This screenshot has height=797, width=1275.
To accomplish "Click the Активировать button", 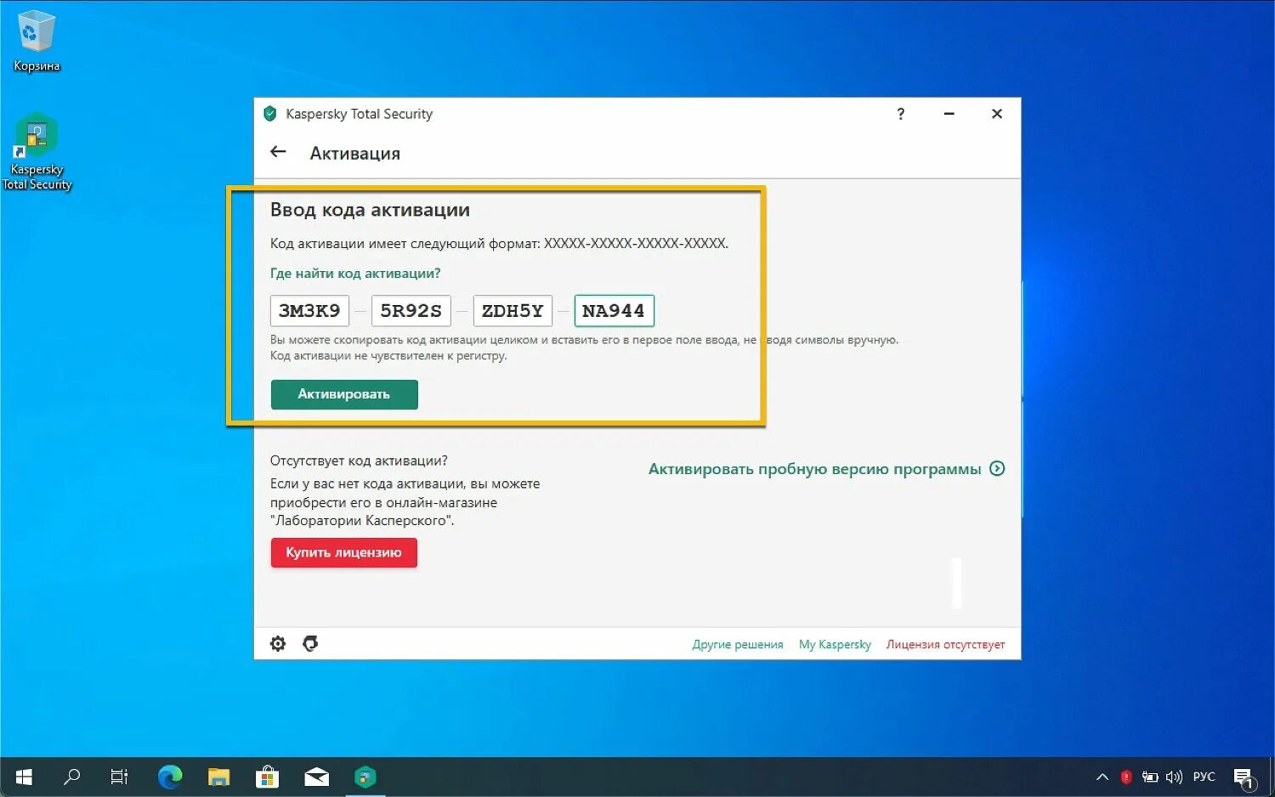I will (344, 394).
